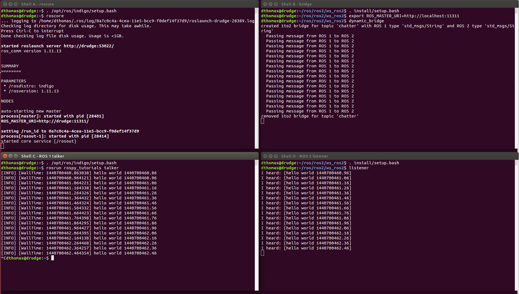Maximize the Shell C ROS 1 talker window

(x=16, y=156)
